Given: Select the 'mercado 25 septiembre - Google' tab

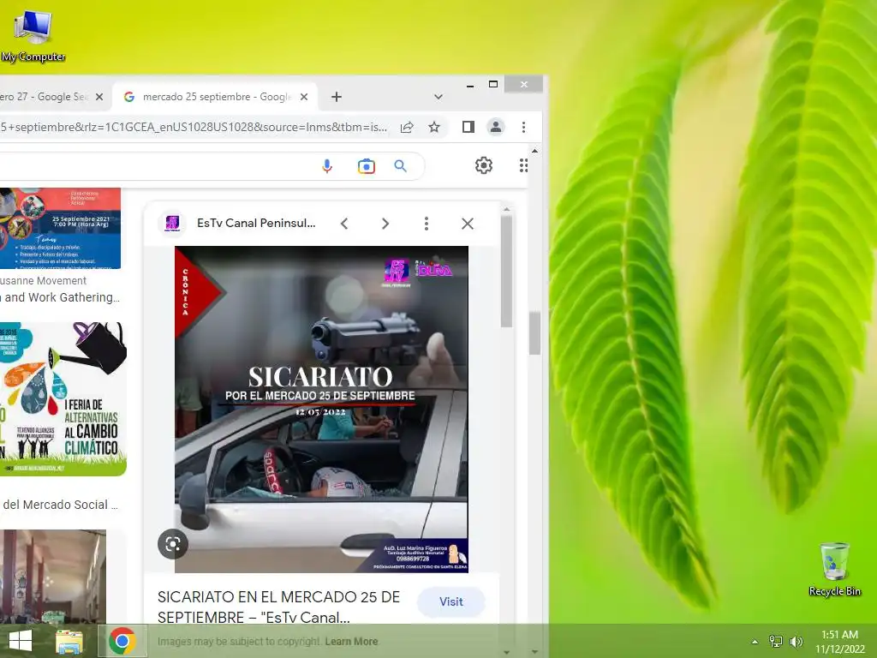Looking at the screenshot, I should pos(215,97).
